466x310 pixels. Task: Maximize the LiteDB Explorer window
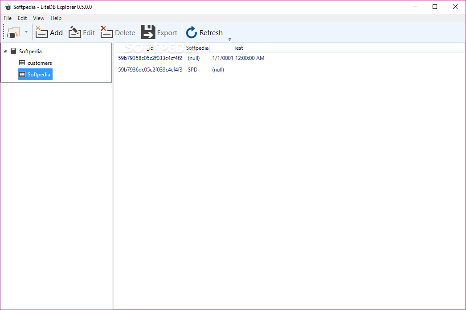(435, 7)
